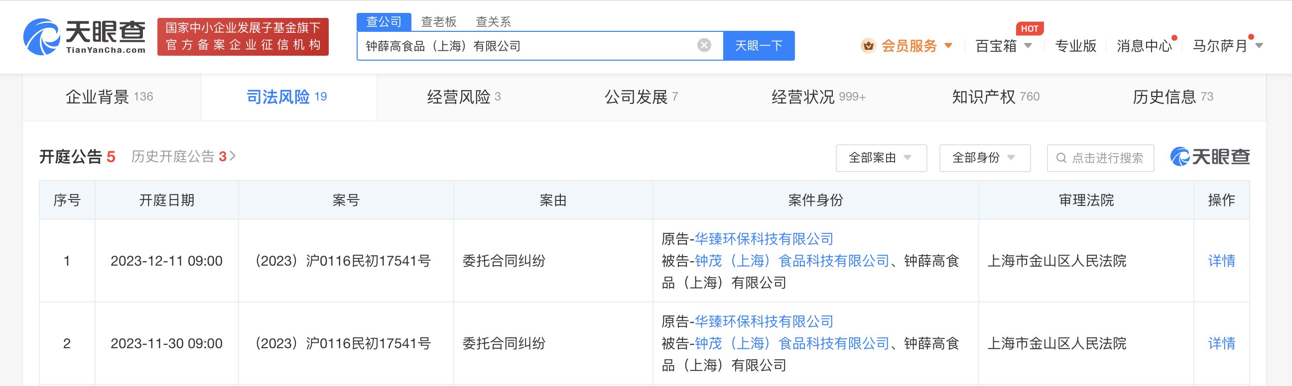Viewport: 1292px width, 386px height.
Task: Click the company name search input field
Action: [526, 46]
